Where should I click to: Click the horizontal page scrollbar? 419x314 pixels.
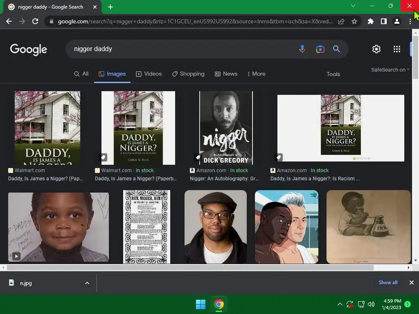pyautogui.click(x=190, y=267)
